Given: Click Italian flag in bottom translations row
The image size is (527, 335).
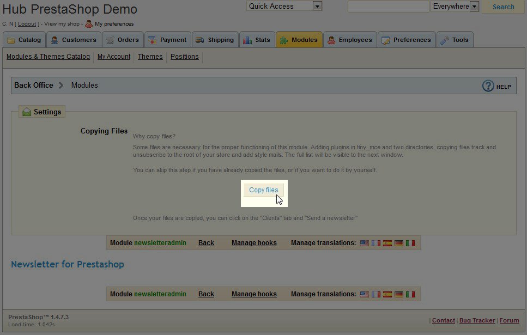Looking at the screenshot, I should tap(410, 294).
